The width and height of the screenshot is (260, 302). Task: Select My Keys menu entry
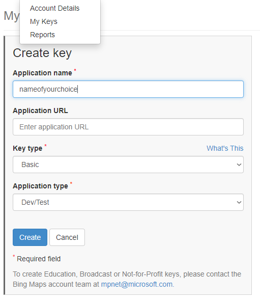(x=44, y=21)
